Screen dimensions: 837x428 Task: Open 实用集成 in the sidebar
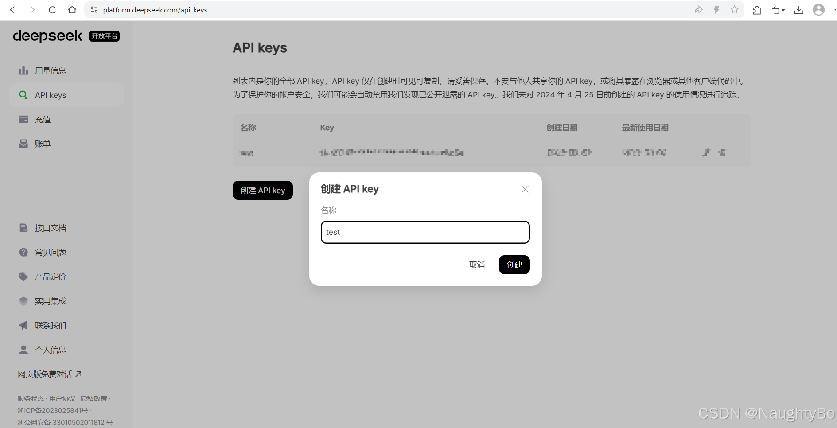66,301
